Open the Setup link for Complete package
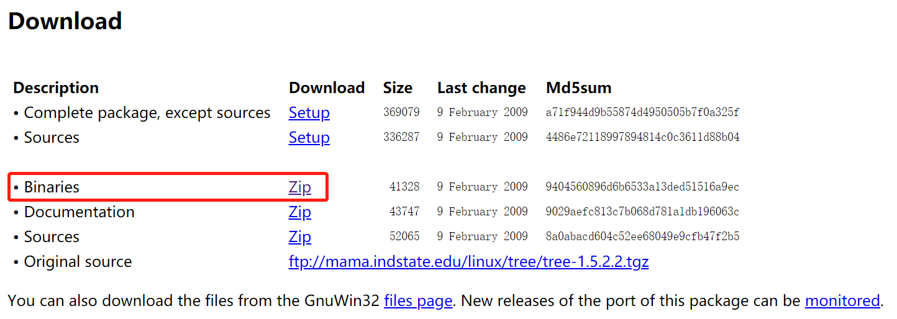 pos(309,113)
